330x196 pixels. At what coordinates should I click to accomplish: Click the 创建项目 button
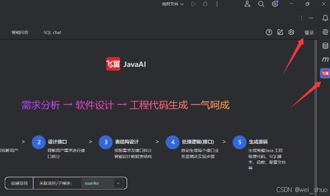(x=19, y=183)
